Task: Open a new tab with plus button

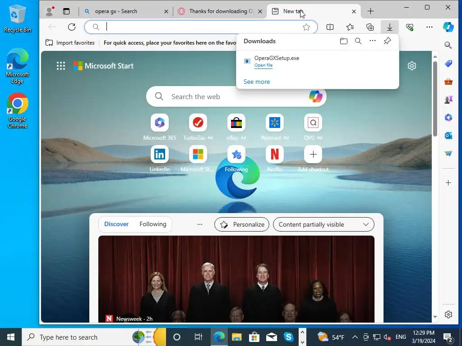Action: point(371,11)
